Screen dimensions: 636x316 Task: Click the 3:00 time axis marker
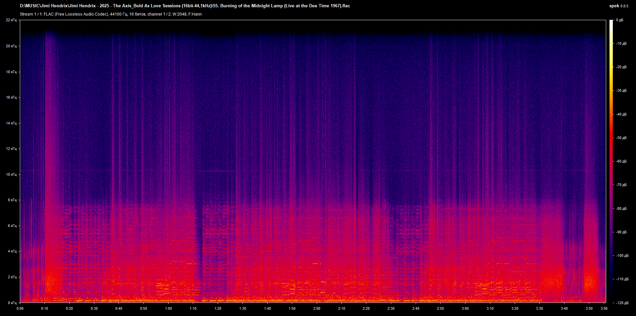pyautogui.click(x=465, y=308)
